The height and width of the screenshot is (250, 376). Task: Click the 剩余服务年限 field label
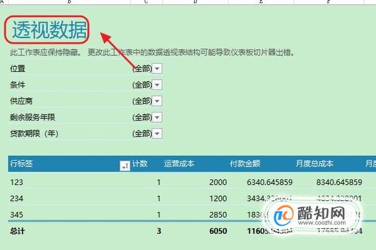33,117
